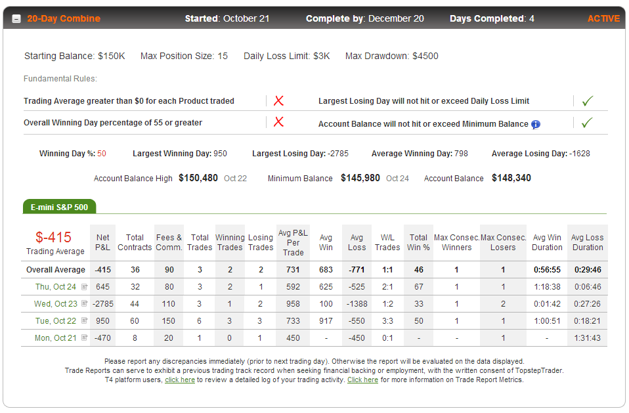Select the 917 Avg Win cell for Oct 22
The height and width of the screenshot is (413, 629).
pyautogui.click(x=326, y=321)
